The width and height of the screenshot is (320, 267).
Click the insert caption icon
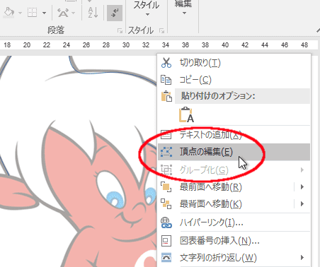[x=166, y=241]
